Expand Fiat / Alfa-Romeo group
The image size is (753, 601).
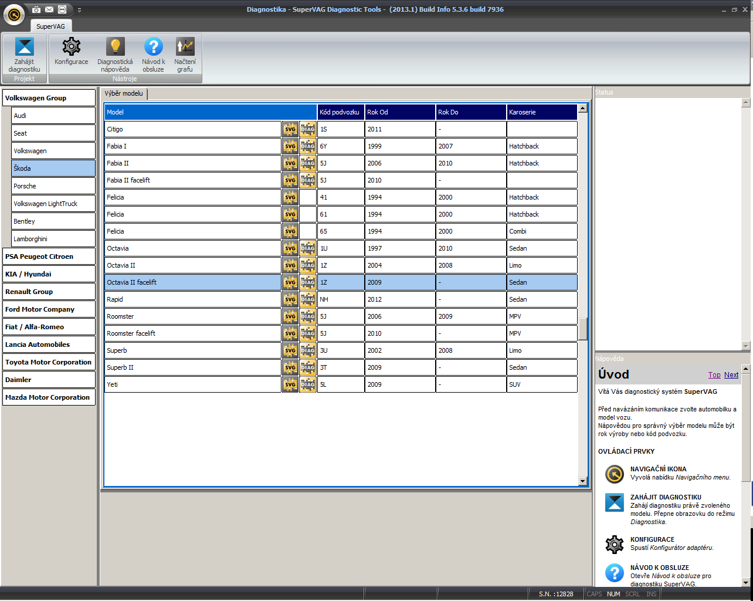[49, 327]
